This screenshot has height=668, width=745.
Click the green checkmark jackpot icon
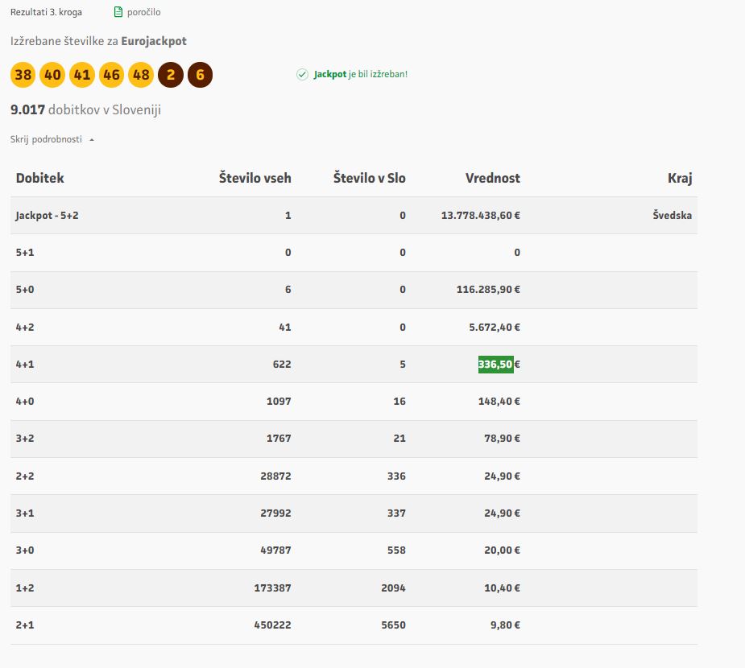tap(302, 74)
